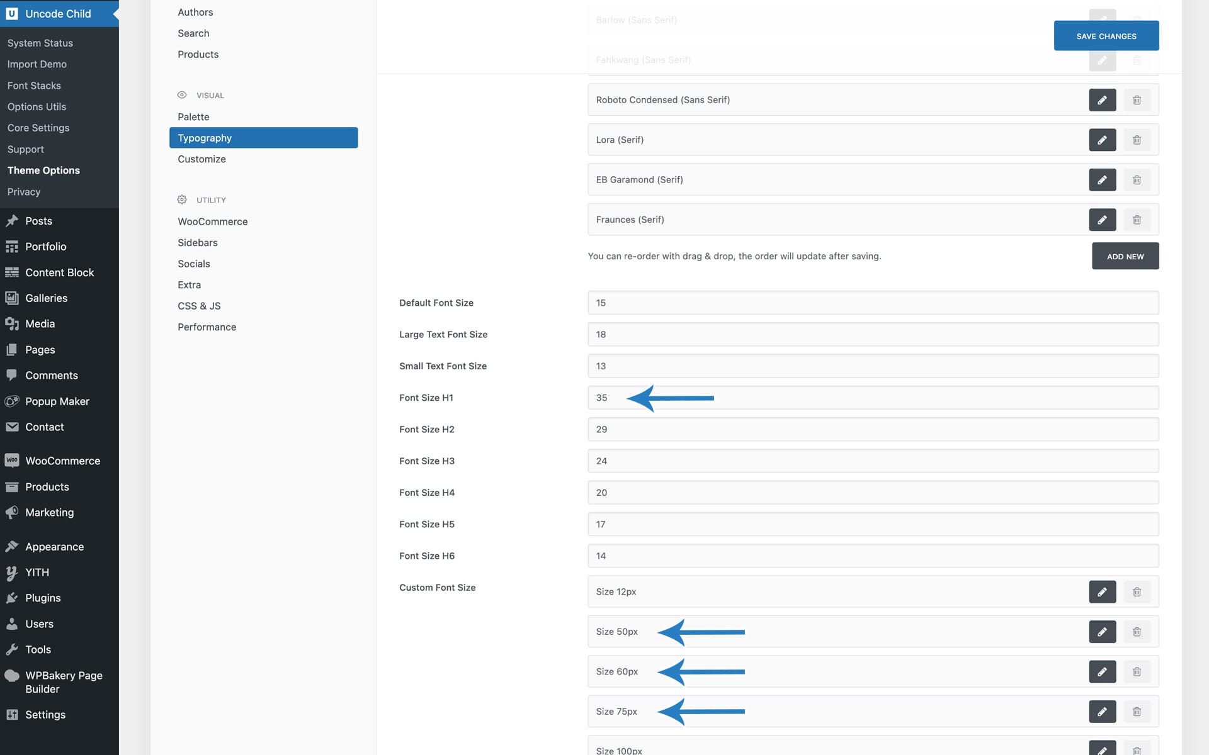Open WooCommerce in the admin sidebar
This screenshot has width=1209, height=755.
(62, 461)
